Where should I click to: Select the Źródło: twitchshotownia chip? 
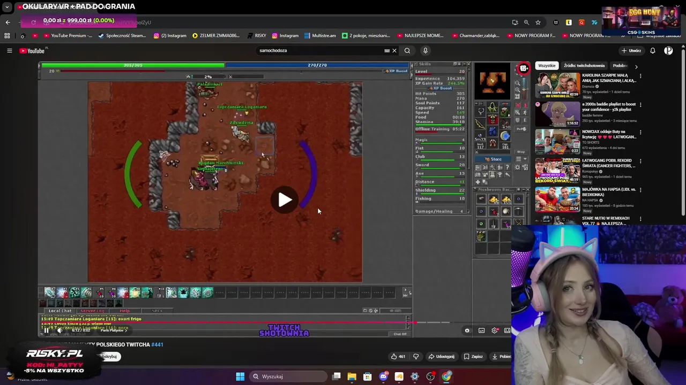584,66
